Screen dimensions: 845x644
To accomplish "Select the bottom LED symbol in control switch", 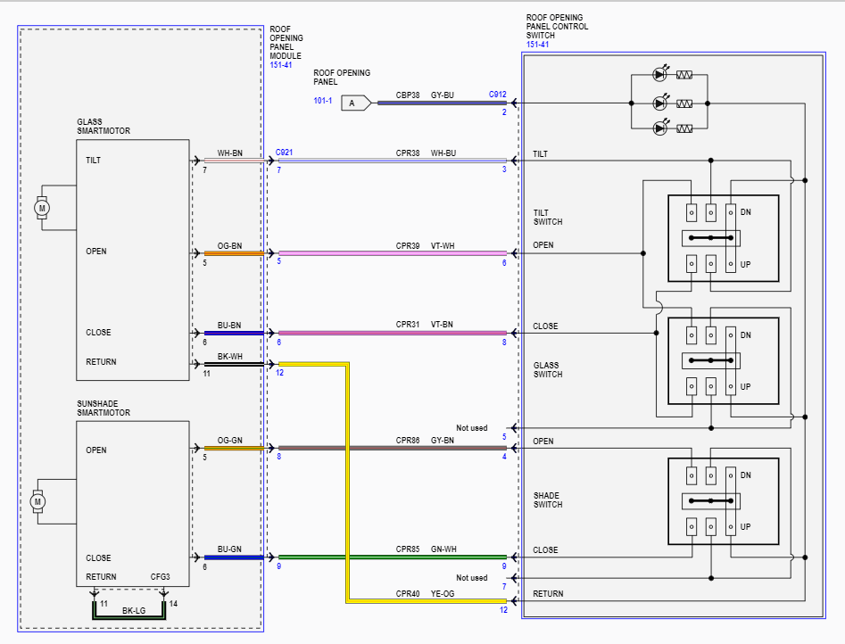I will [660, 128].
